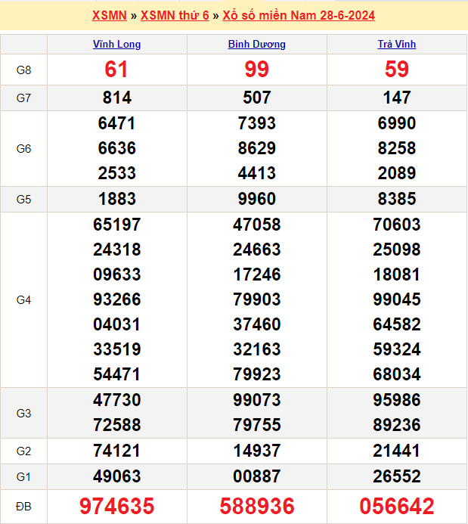Click the G1 row label
Screen dimensions: 468x524
click(23, 476)
